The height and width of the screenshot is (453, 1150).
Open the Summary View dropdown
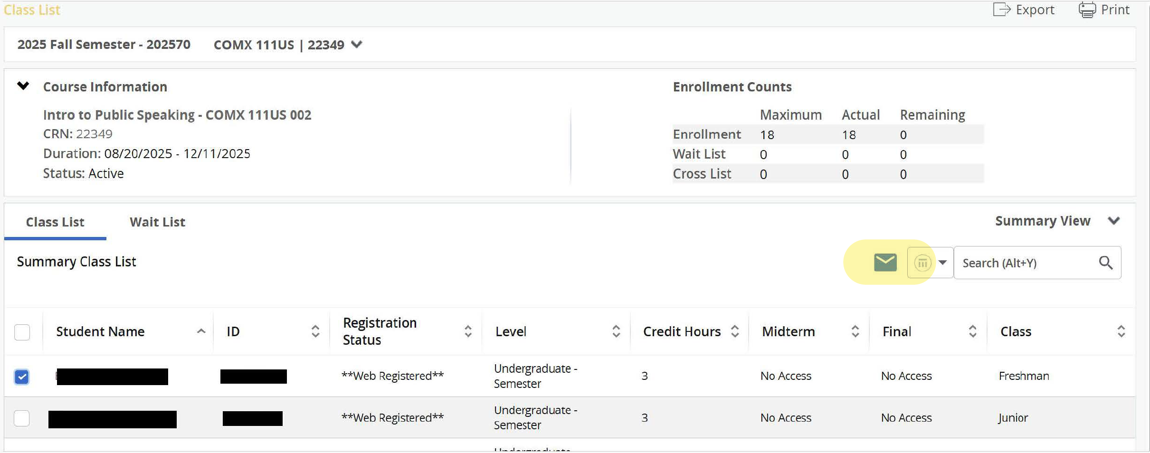(1113, 221)
